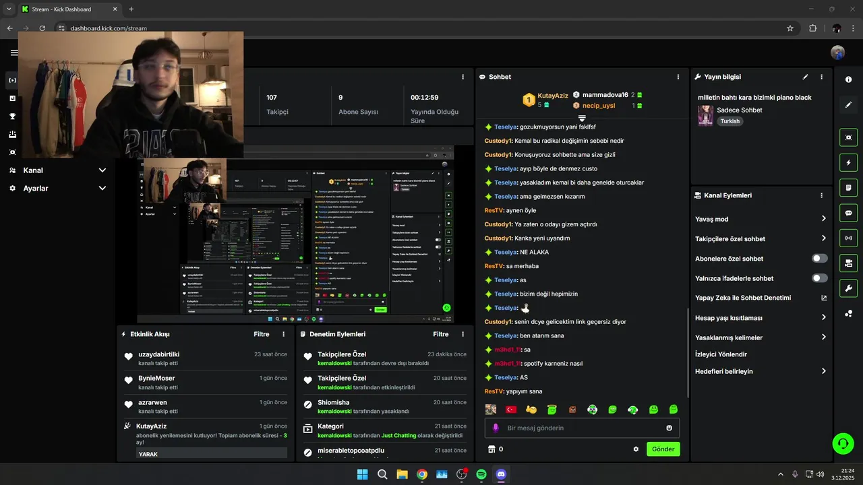Click the pencil icon in right rail
Image resolution: width=863 pixels, height=485 pixels.
[848, 104]
